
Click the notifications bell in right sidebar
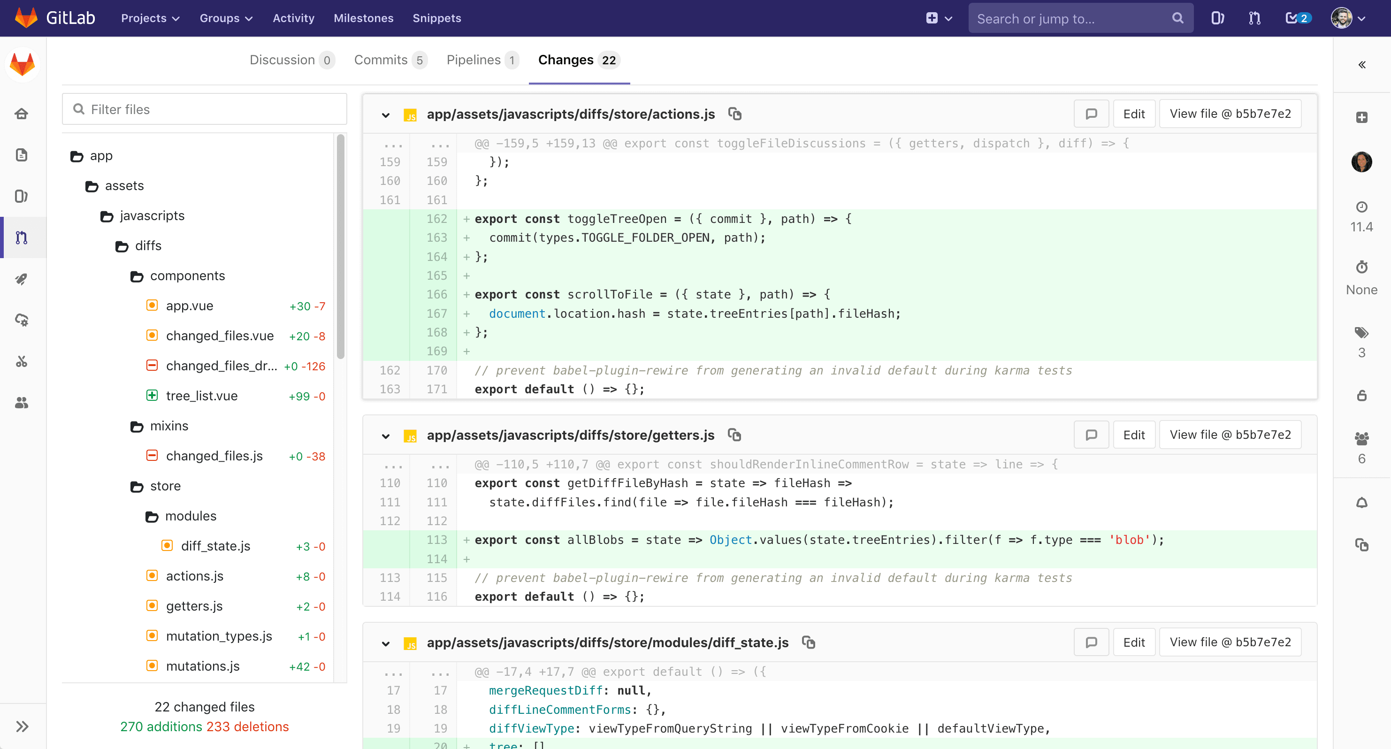pyautogui.click(x=1363, y=503)
